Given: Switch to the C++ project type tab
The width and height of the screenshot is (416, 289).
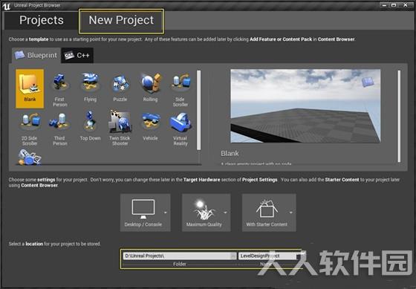Looking at the screenshot, I should pos(77,55).
